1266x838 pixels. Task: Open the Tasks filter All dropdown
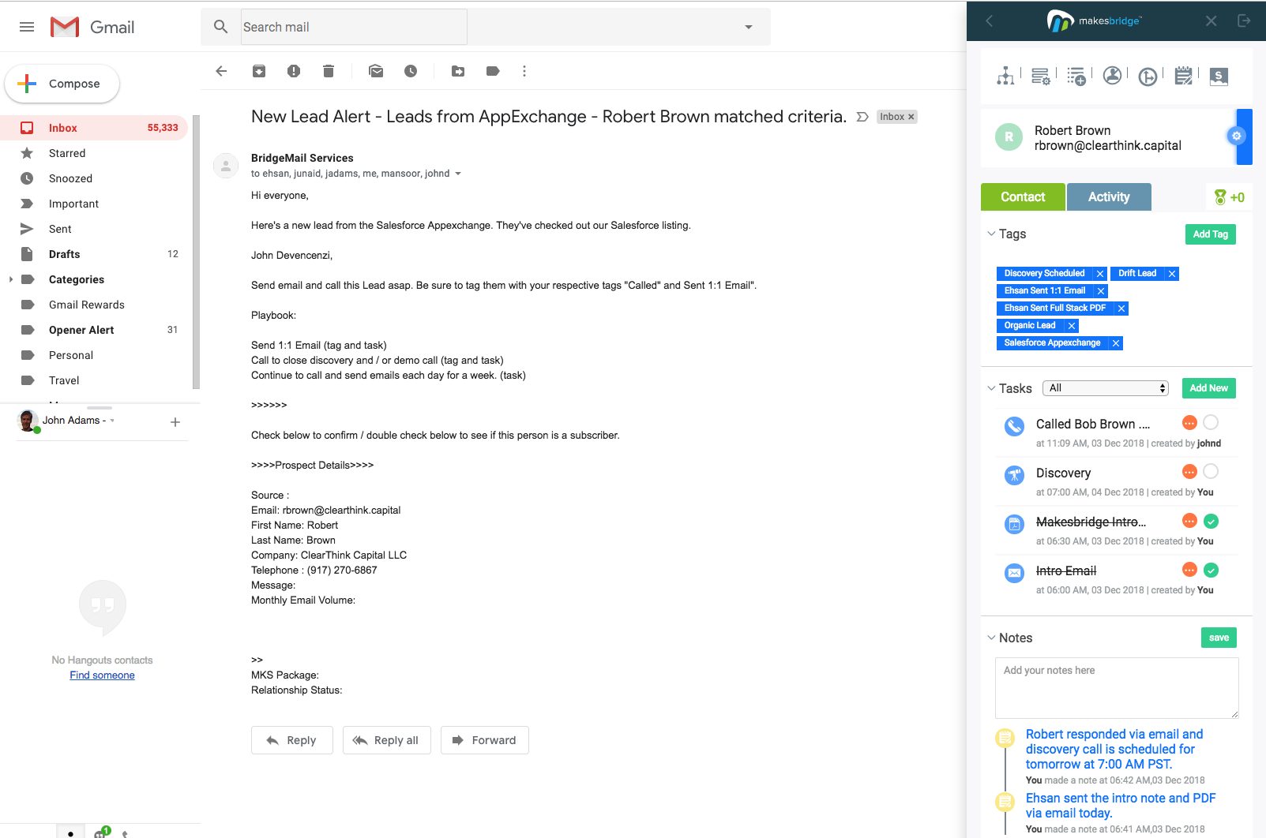(1106, 388)
